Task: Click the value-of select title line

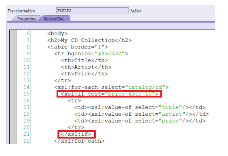Action: point(140,107)
